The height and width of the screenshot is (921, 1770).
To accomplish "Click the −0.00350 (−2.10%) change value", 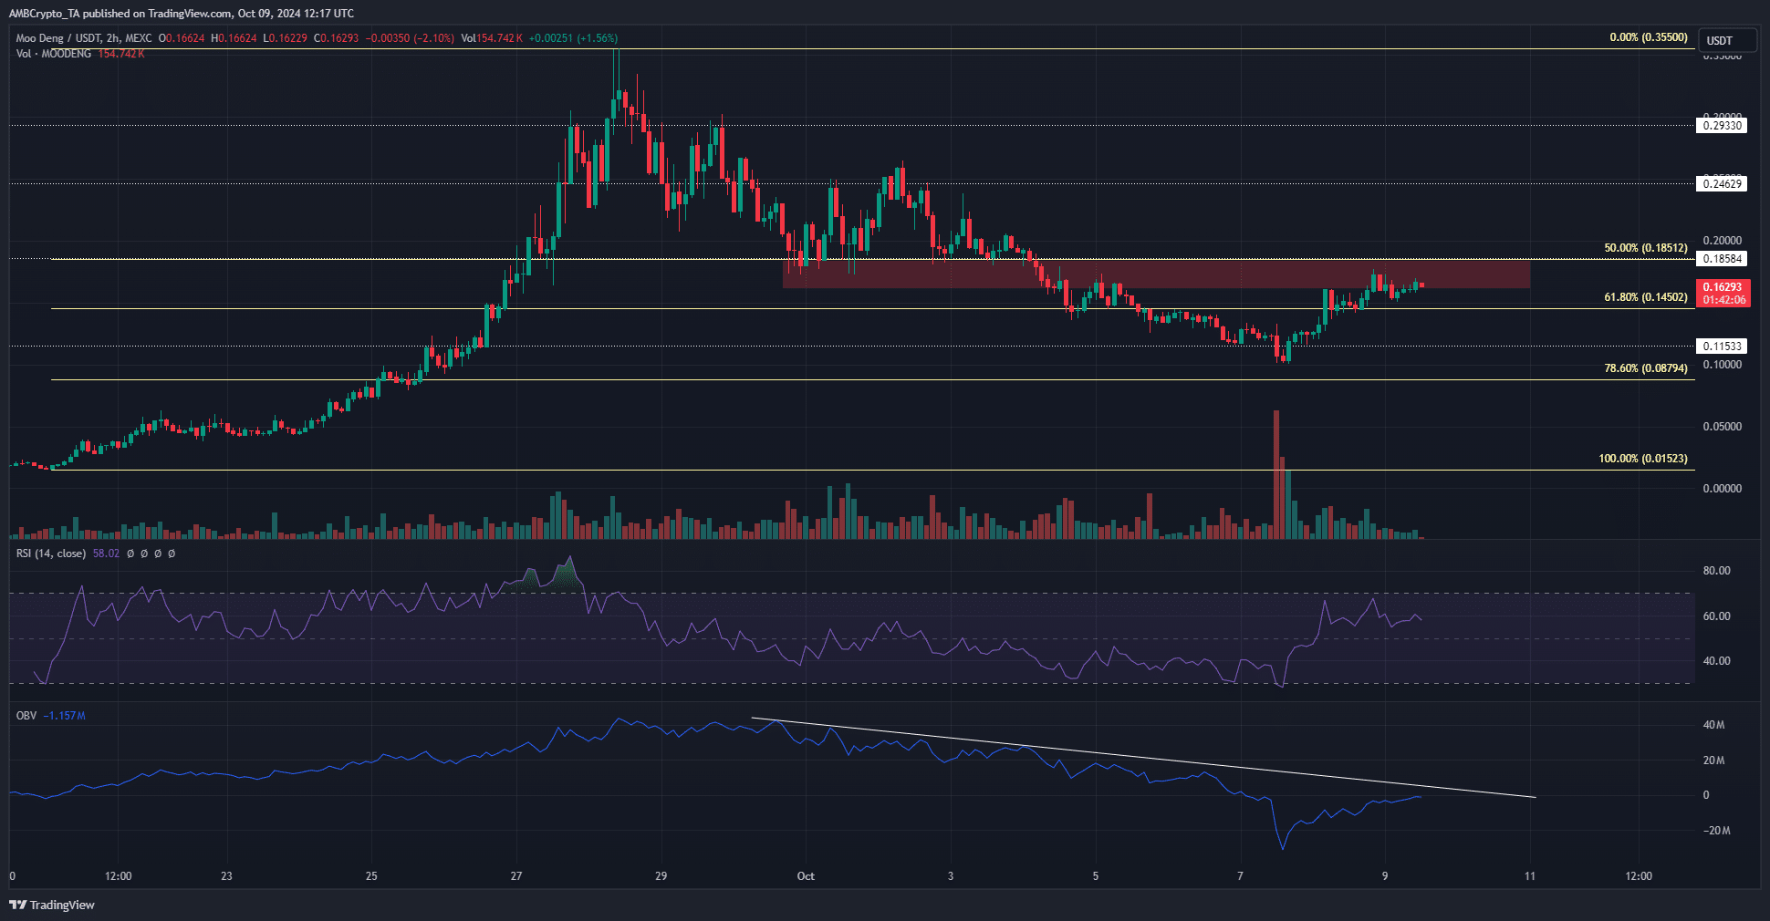I will (410, 38).
